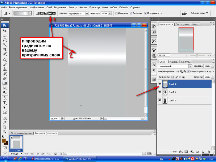Add a layer style (fx)
This screenshot has width=216, height=162.
[x=180, y=152]
